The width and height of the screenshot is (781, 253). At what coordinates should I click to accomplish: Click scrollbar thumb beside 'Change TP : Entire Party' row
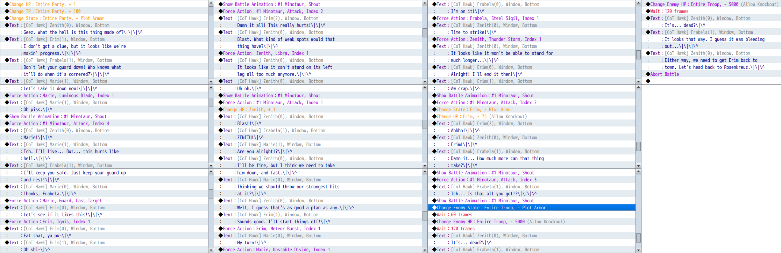point(211,11)
